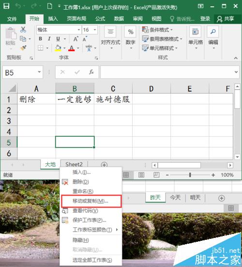The height and width of the screenshot is (267, 242).
Task: Click the Undo arrow icon
Action: 18,6
